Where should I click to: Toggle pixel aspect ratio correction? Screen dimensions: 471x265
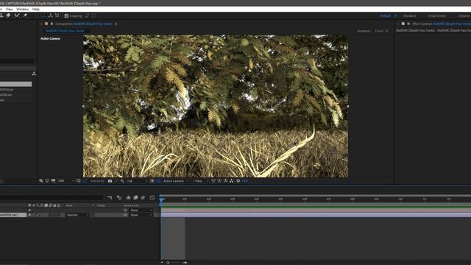(213, 181)
